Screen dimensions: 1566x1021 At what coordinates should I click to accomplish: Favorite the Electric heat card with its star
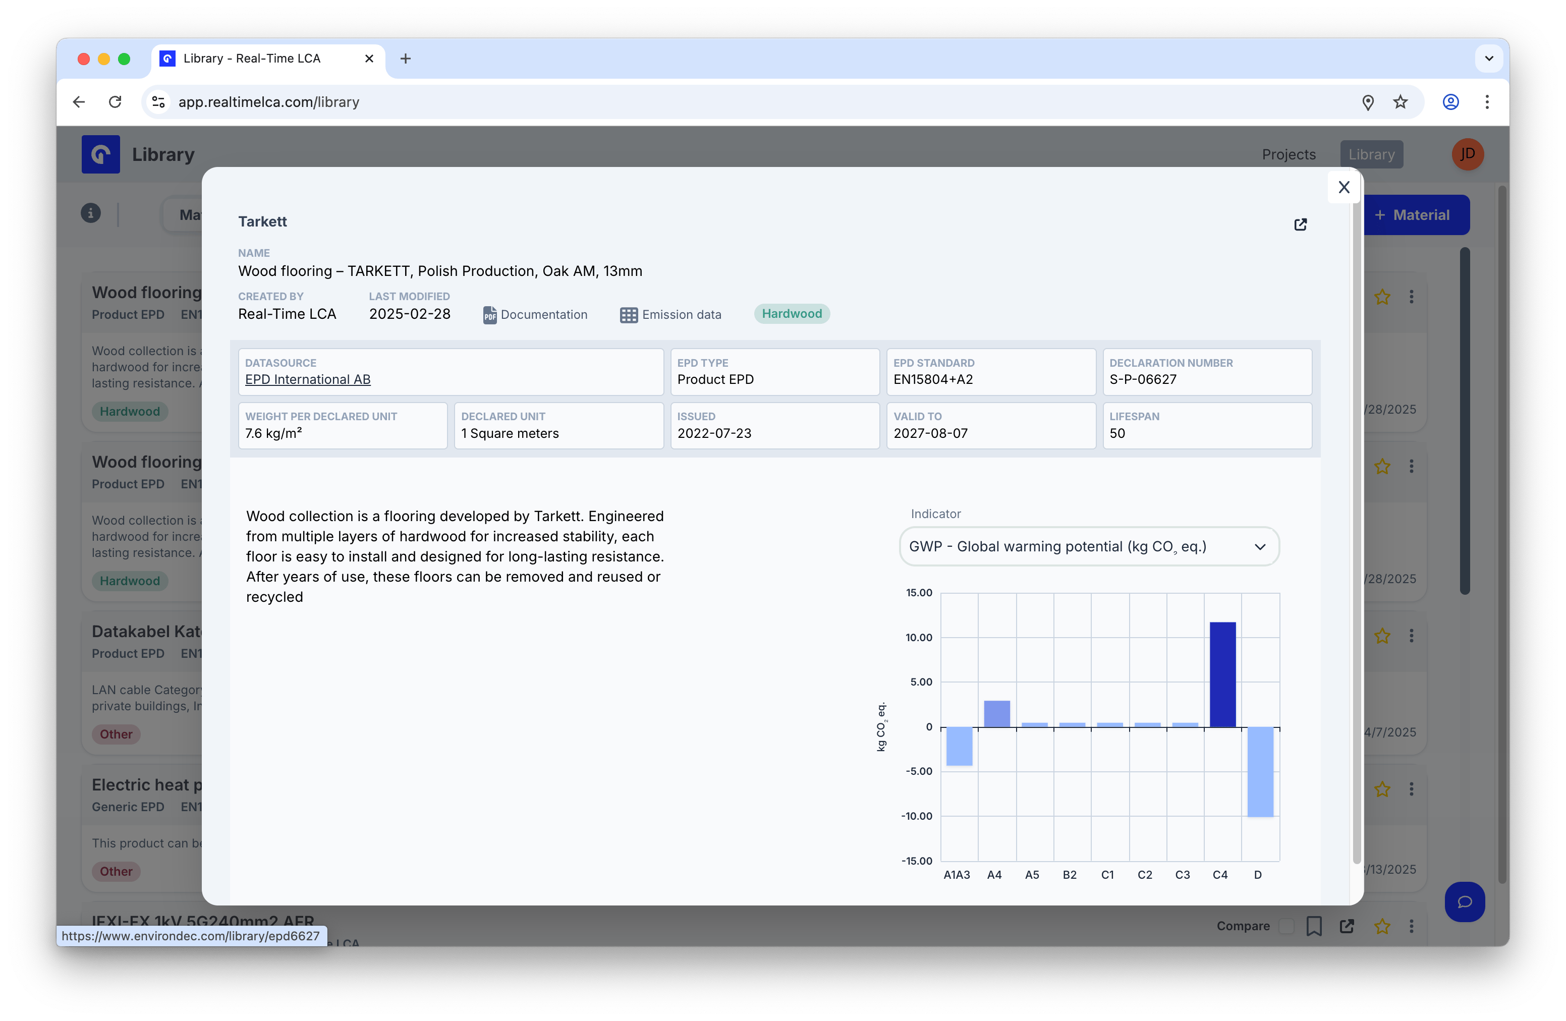coord(1382,789)
